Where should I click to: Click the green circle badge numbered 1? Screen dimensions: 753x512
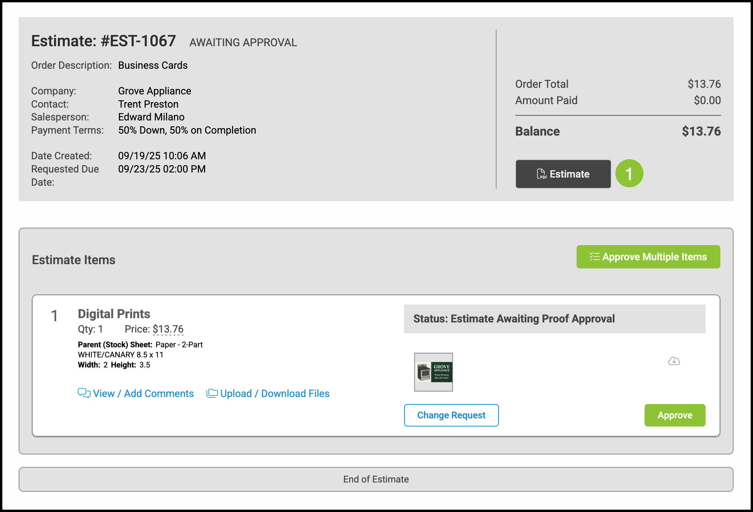(629, 174)
